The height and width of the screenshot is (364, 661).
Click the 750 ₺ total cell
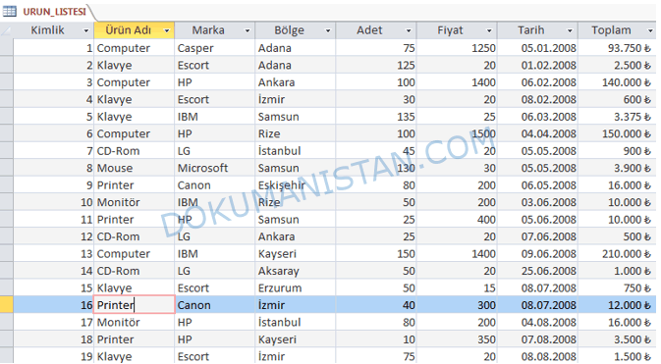click(x=617, y=287)
